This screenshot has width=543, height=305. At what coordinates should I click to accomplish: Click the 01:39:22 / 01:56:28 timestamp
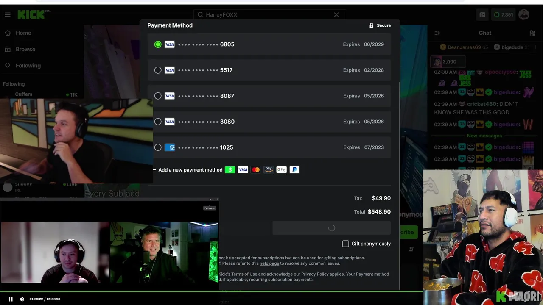pos(45,299)
